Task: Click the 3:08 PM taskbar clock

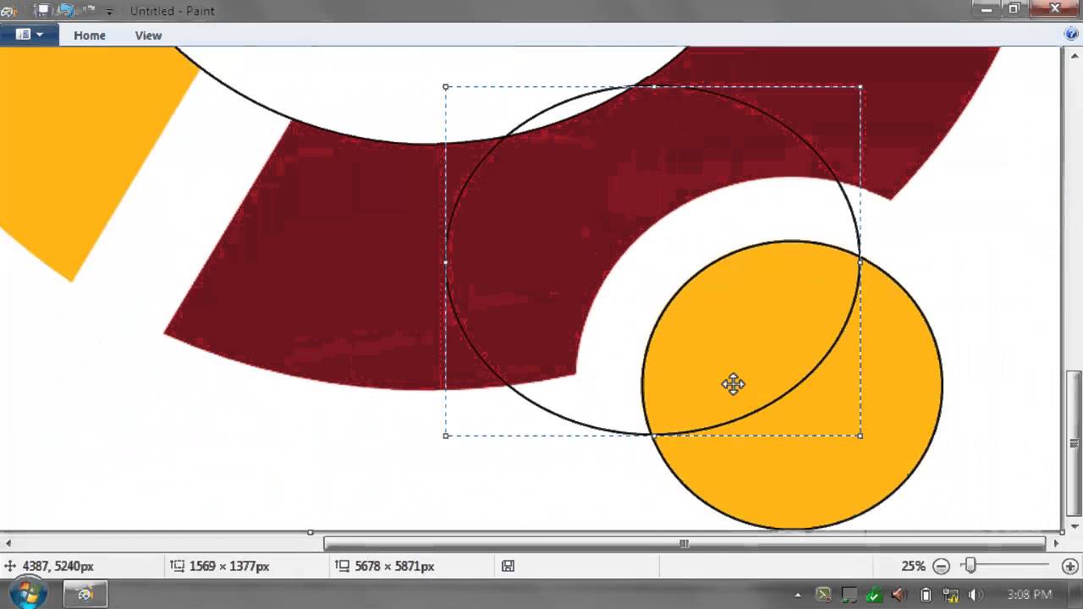Action: 1030,595
